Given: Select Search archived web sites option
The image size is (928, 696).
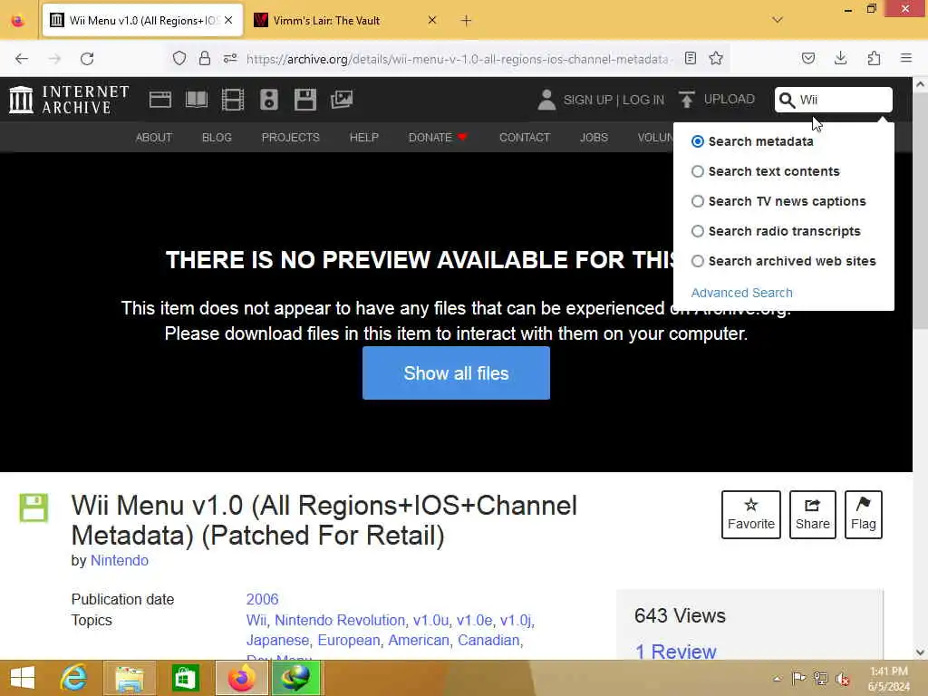Looking at the screenshot, I should click(698, 261).
